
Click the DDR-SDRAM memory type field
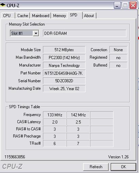pyautogui.click(x=84, y=33)
